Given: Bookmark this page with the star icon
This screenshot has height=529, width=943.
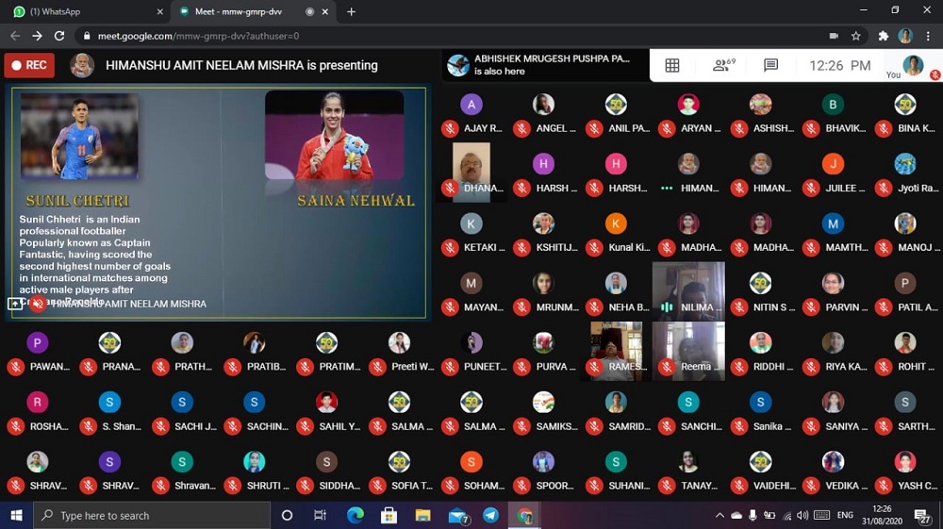Looking at the screenshot, I should tap(856, 36).
